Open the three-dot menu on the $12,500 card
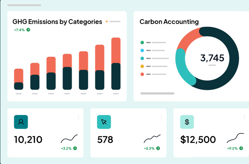249x164 pixels. [244, 118]
